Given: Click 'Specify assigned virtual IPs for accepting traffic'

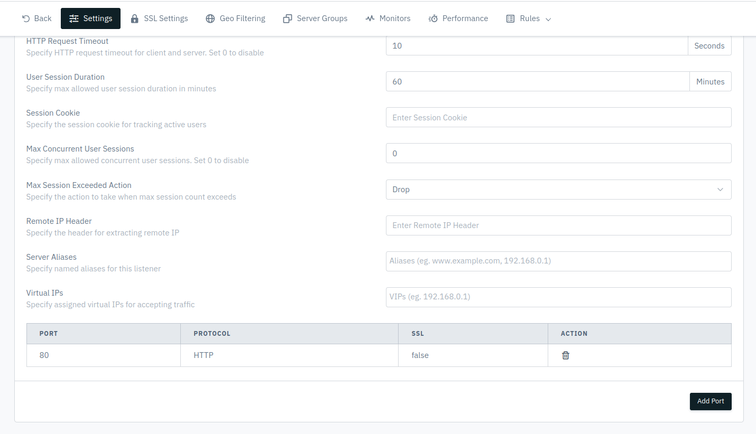Looking at the screenshot, I should point(110,305).
